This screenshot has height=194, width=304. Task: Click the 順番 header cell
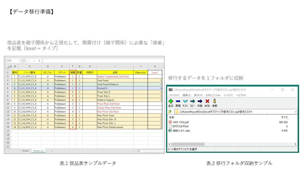click(x=73, y=72)
